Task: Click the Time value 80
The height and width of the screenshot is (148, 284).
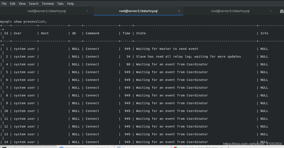Action: tap(128, 65)
